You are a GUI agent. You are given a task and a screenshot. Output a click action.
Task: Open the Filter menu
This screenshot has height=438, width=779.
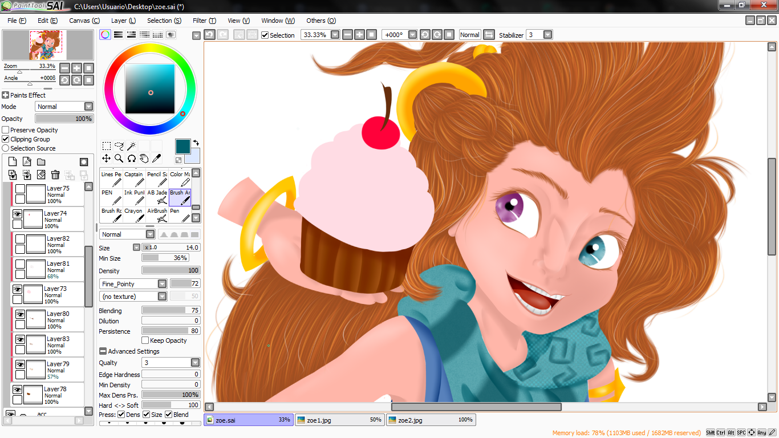tap(204, 21)
